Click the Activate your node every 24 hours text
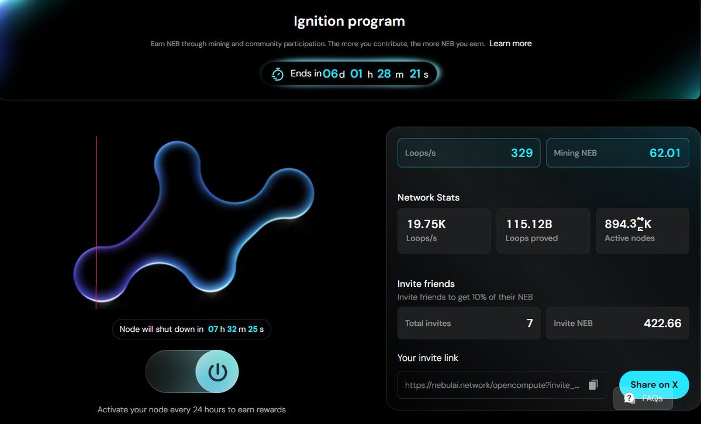The width and height of the screenshot is (701, 424). click(191, 410)
